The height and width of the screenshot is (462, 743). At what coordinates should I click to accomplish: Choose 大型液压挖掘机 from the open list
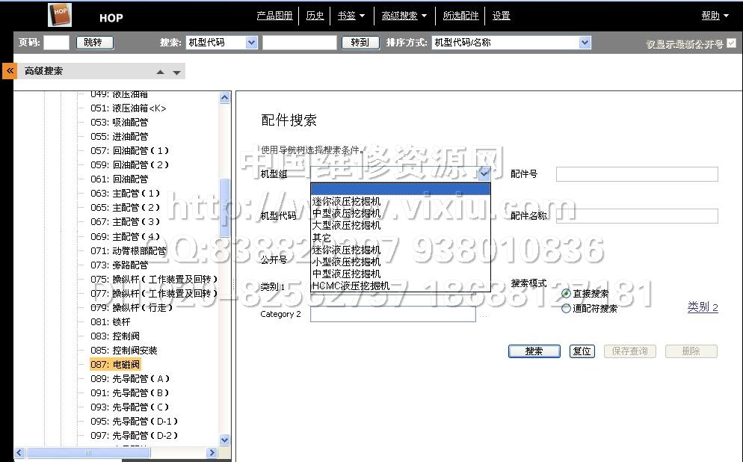(347, 225)
